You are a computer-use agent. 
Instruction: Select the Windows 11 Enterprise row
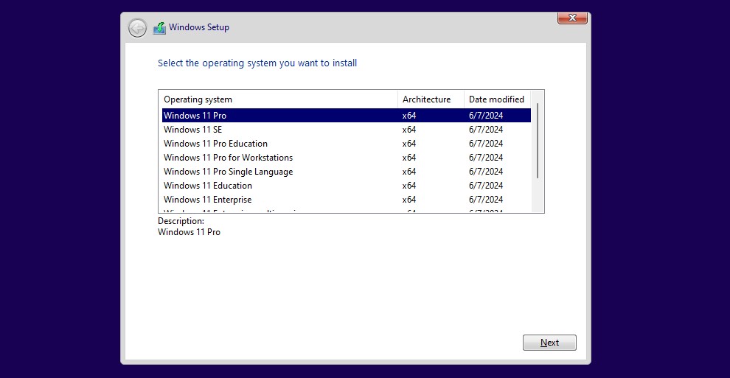click(x=347, y=199)
